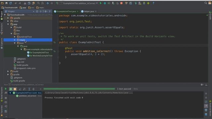Click Collapse All in test tree toolbar
This screenshot has height=119, width=212.
pyautogui.click(x=33, y=89)
